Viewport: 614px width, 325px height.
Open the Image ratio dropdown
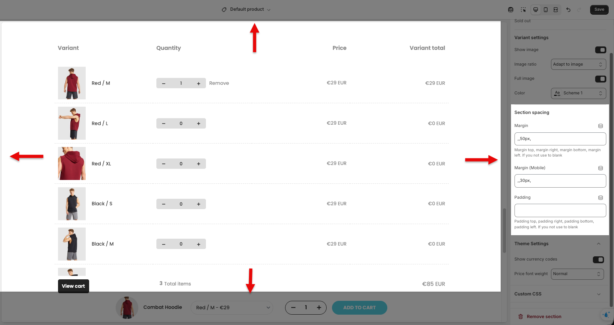[x=578, y=64]
